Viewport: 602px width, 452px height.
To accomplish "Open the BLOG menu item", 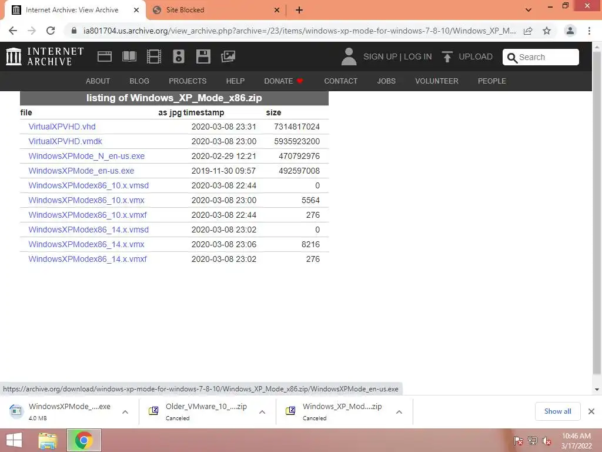I will coord(139,81).
